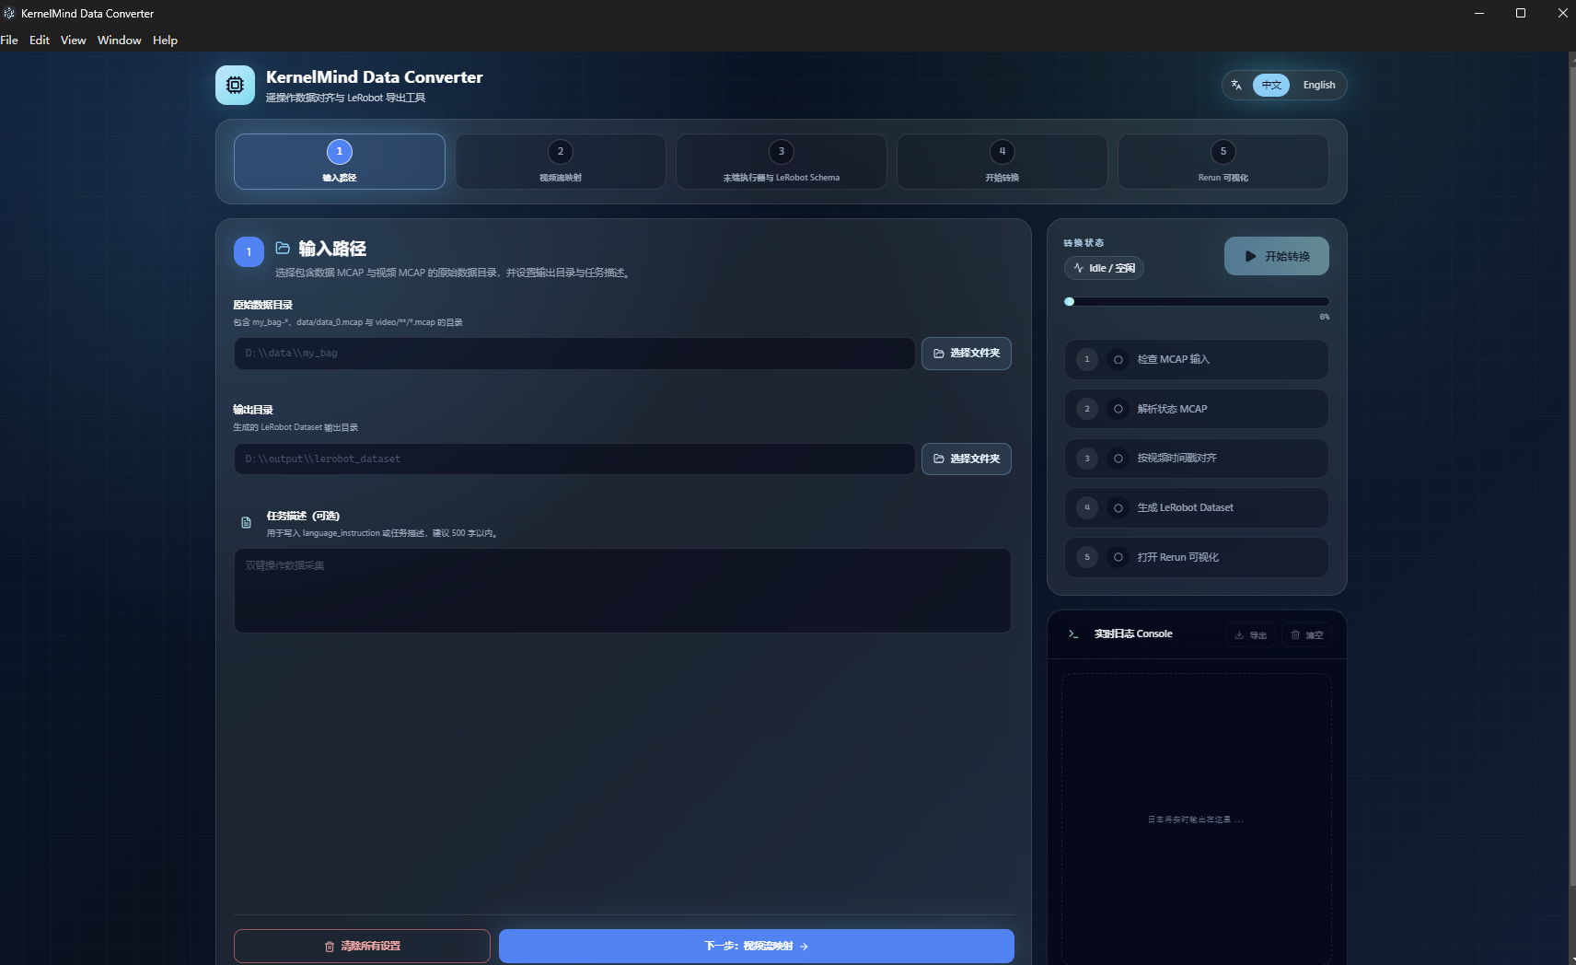Click the status circle for 打开 Rerun 可视化

[1118, 557]
